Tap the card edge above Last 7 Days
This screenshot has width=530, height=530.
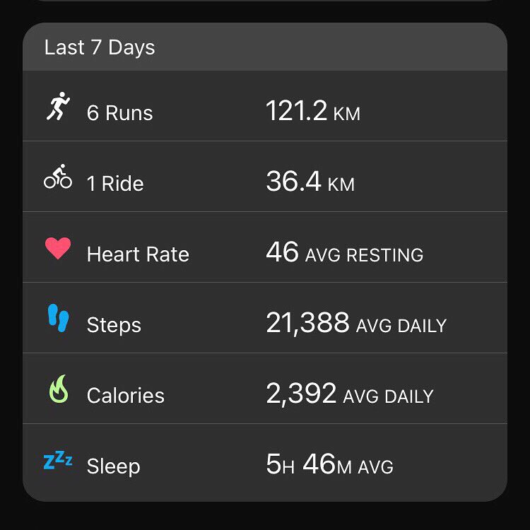265,1
